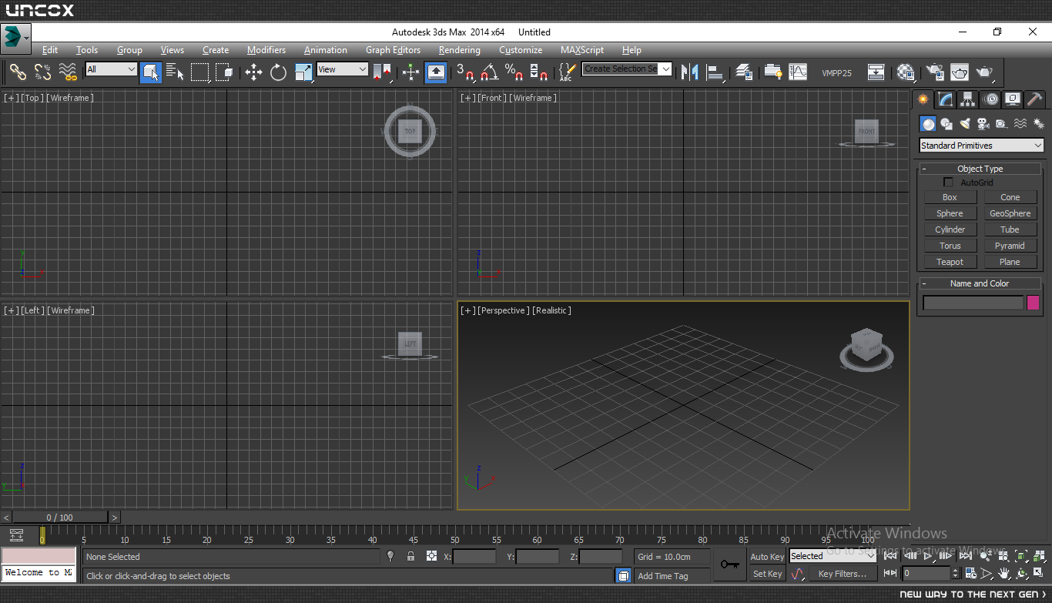
Task: Switch to the Modify panel tab
Action: [x=946, y=99]
